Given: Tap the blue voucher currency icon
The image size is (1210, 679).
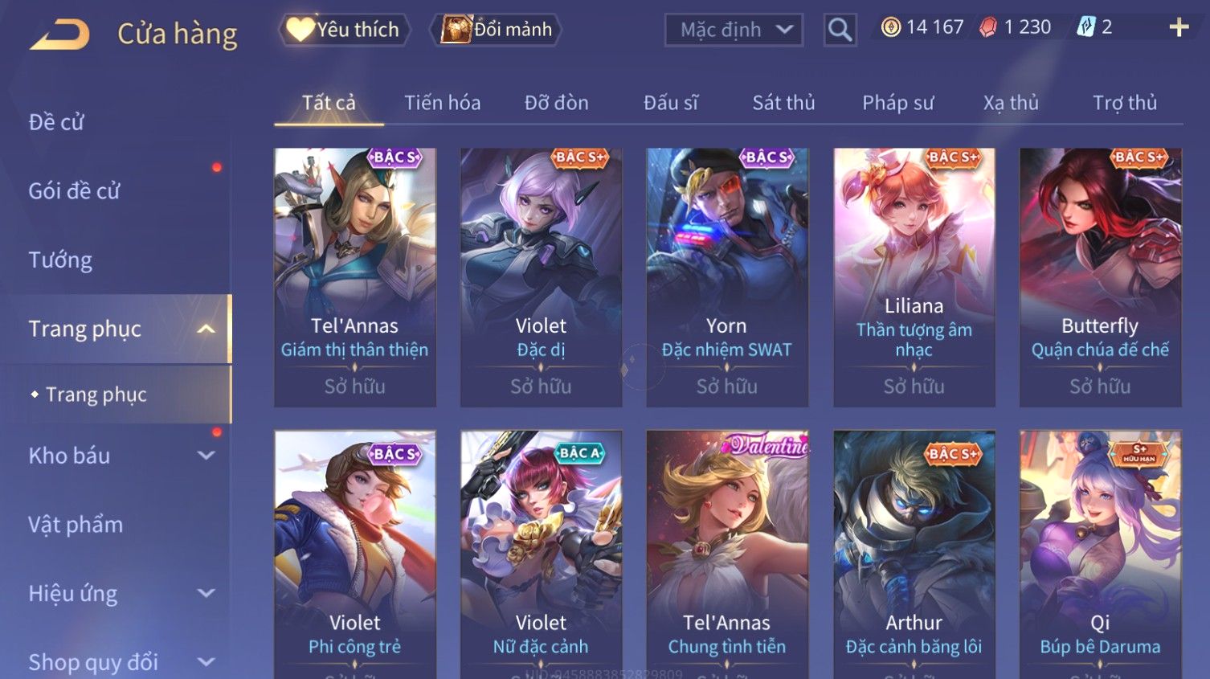Looking at the screenshot, I should pyautogui.click(x=1086, y=27).
